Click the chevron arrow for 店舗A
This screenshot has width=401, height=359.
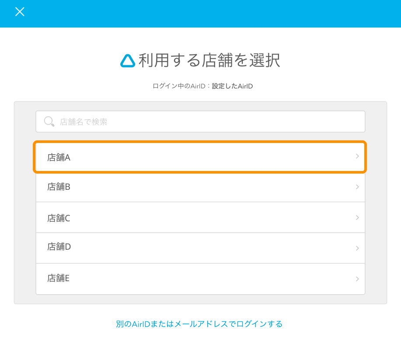click(357, 157)
